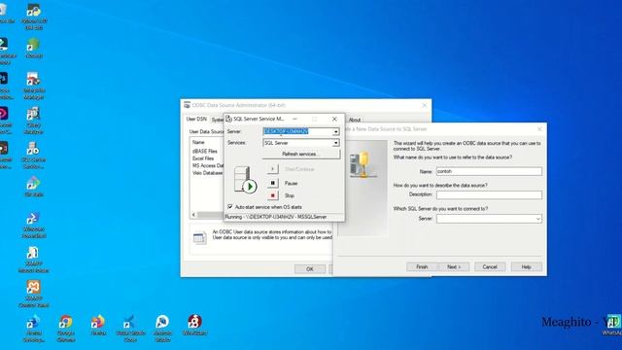
Task: Expand the Services dropdown showing SQL Server
Action: [336, 143]
